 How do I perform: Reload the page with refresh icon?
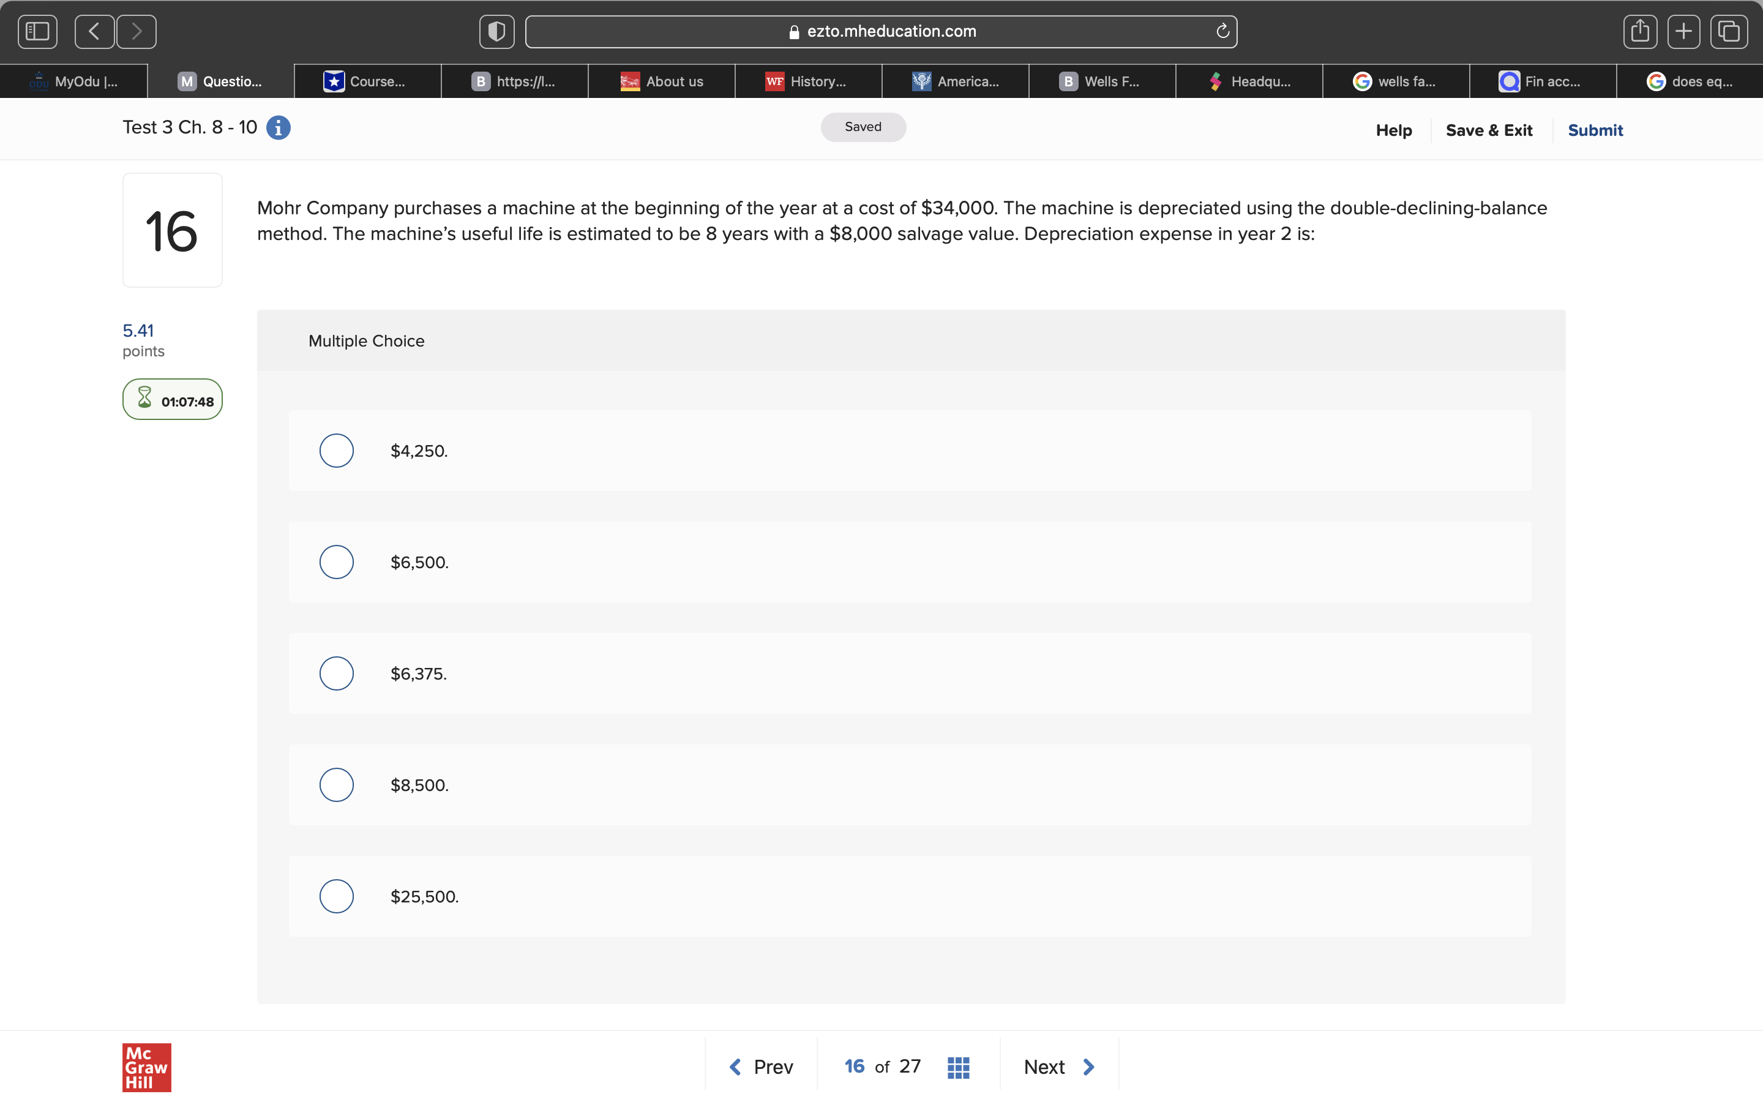[x=1222, y=31]
